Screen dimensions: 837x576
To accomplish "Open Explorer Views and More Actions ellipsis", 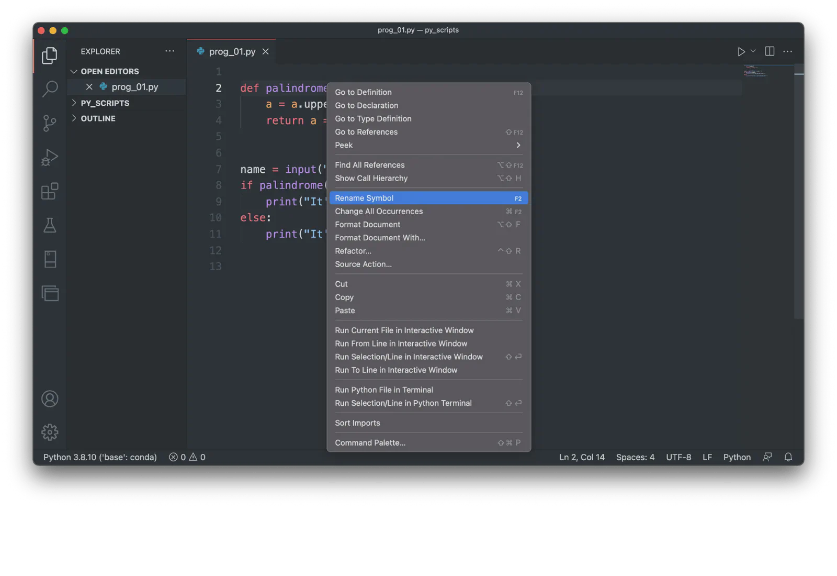I will click(169, 51).
